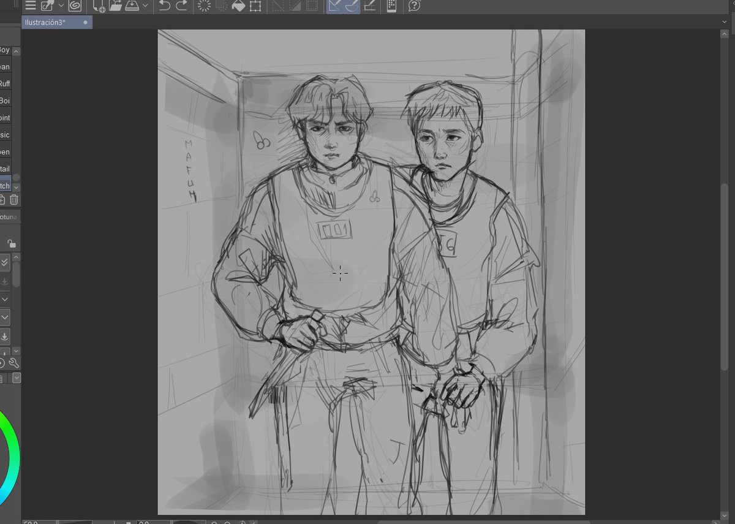Open the canvas tab list dropdown
Screen dimensions: 735x524
(725, 22)
